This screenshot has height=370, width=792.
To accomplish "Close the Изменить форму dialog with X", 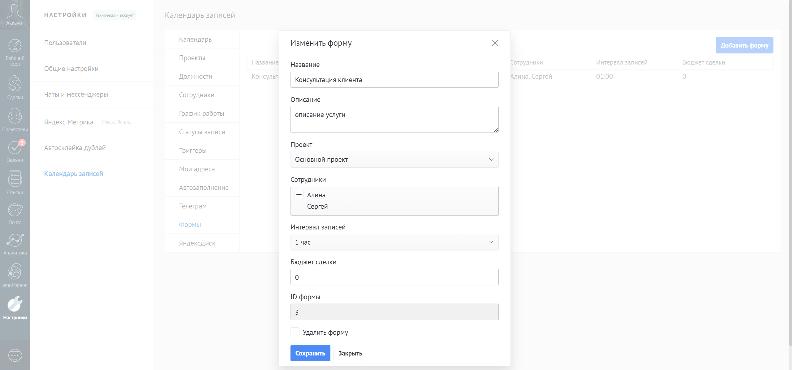I will tap(495, 43).
